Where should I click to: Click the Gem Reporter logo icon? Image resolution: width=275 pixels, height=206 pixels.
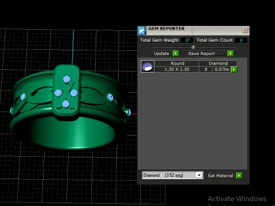(x=142, y=30)
